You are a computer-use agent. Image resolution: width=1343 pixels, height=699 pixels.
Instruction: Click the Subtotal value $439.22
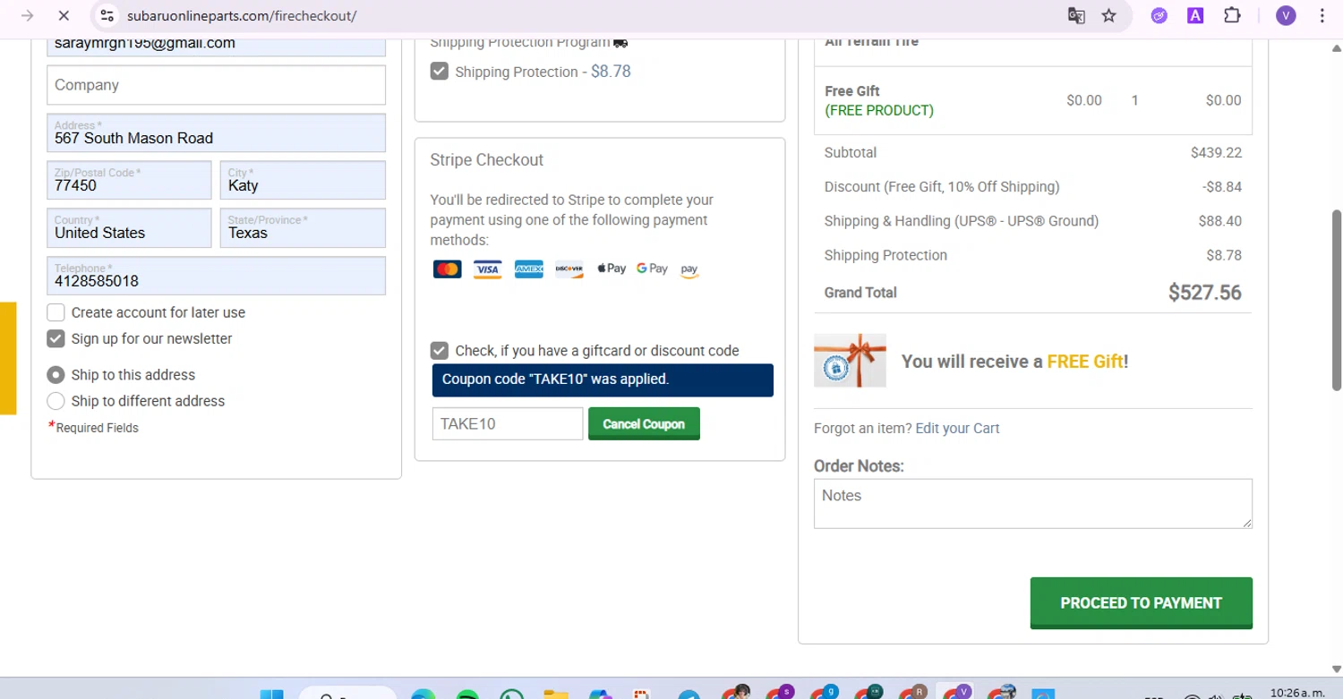pyautogui.click(x=1216, y=152)
